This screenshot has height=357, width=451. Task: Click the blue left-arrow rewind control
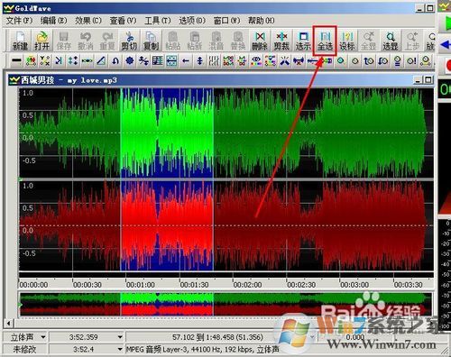[446, 44]
